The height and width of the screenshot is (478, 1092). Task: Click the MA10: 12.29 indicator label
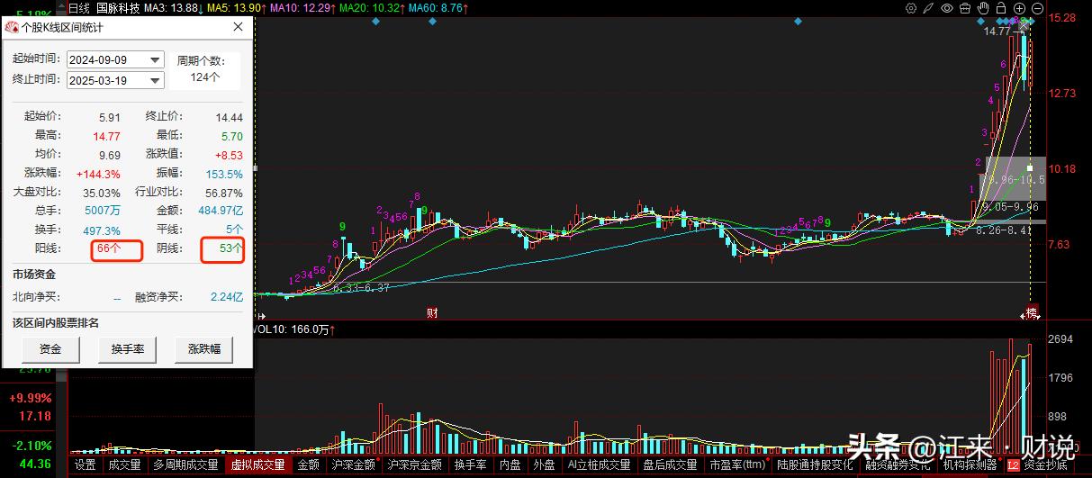301,7
